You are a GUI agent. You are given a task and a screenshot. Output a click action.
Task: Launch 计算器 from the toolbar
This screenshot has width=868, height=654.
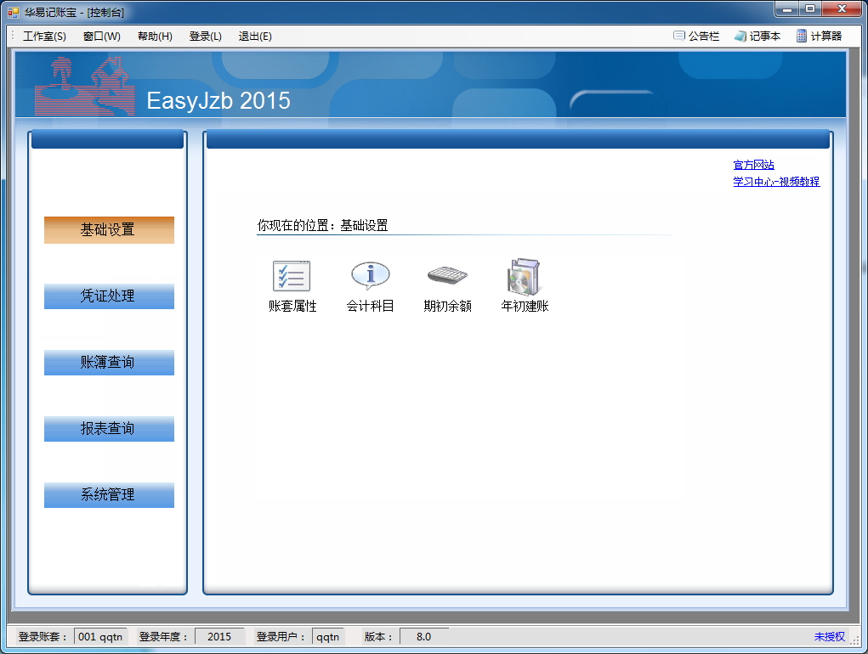819,37
